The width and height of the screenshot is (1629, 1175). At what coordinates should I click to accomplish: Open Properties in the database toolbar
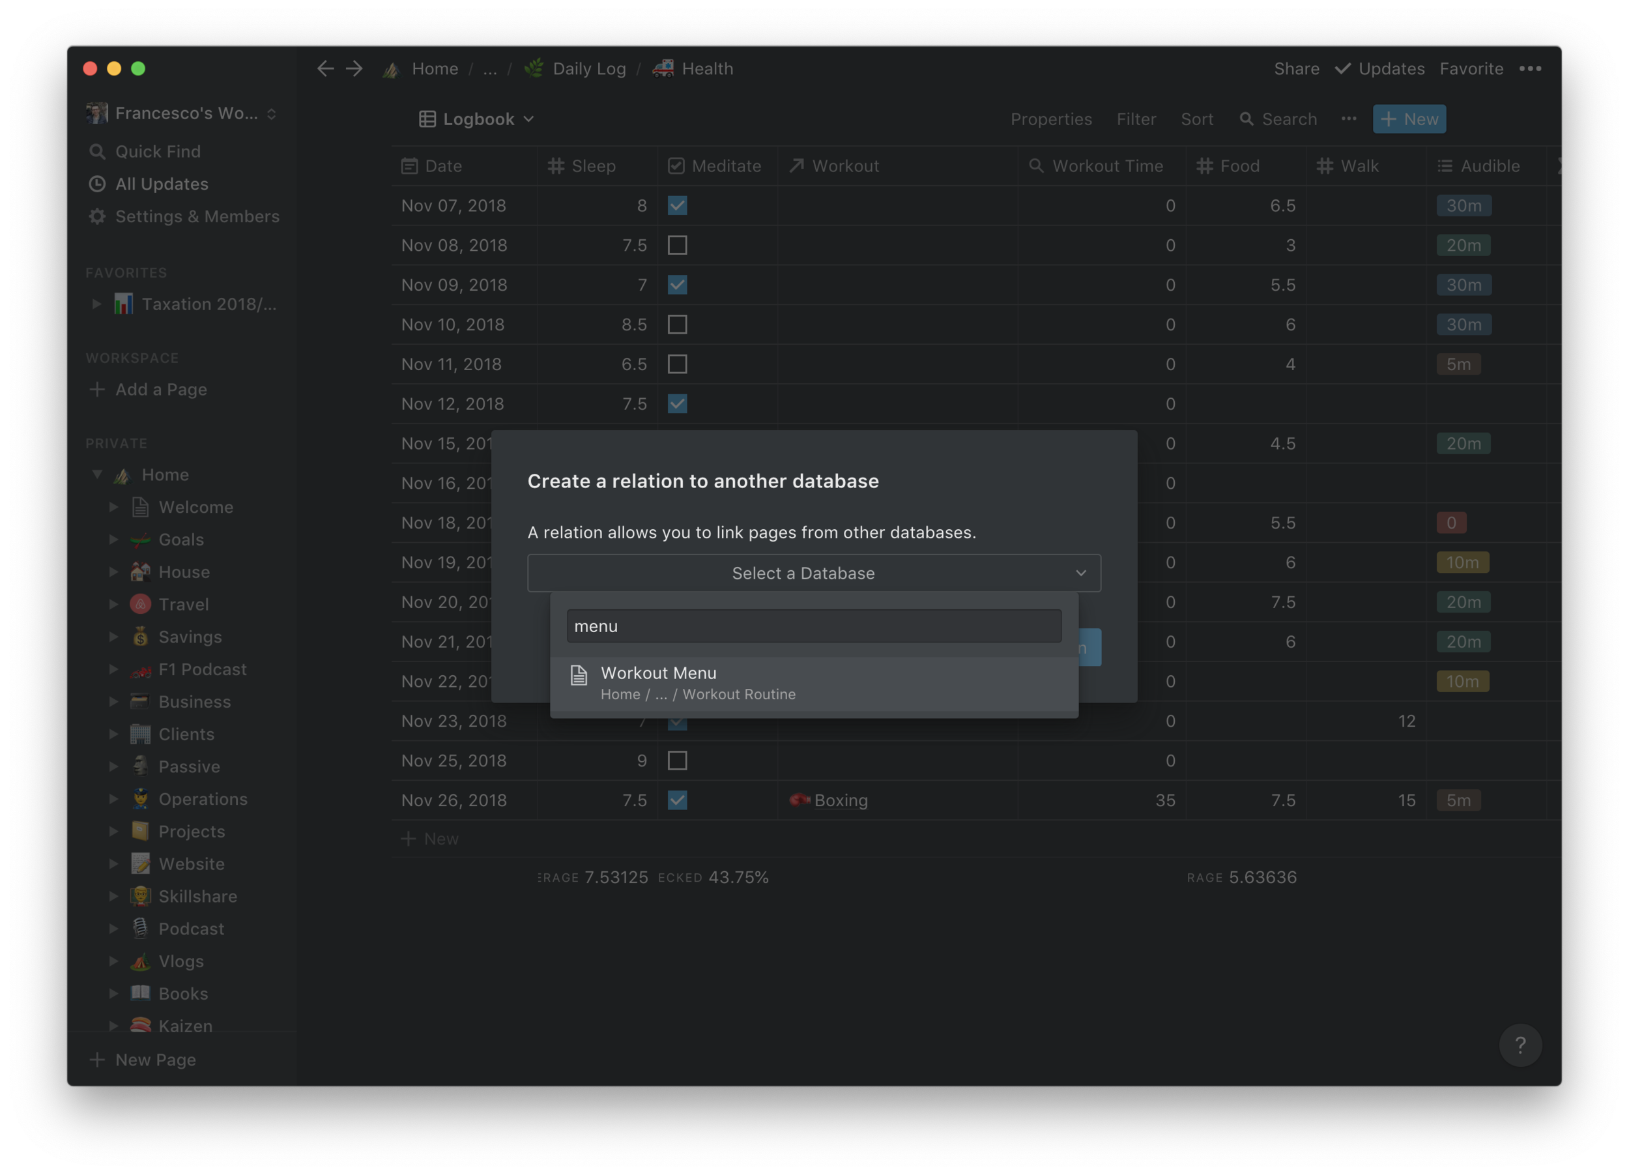tap(1051, 119)
